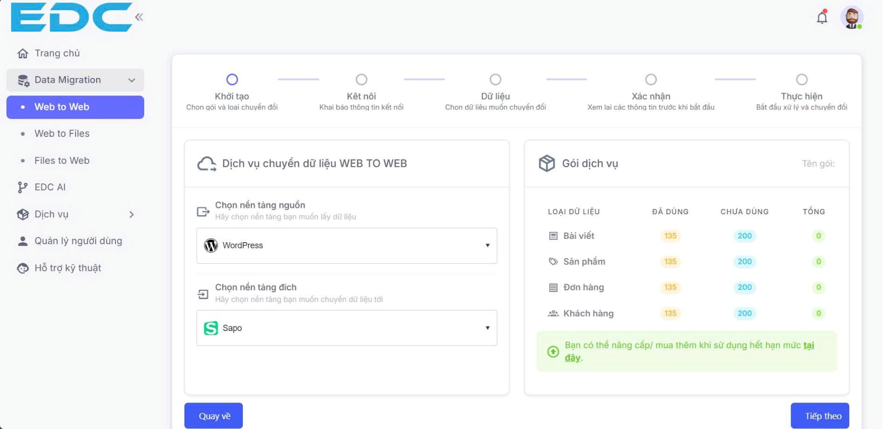Select the Dữ liệu step circle
This screenshot has width=883, height=429.
coord(495,79)
